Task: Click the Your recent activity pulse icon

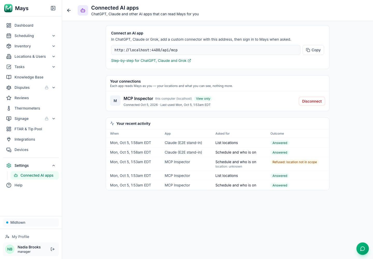Action: [112, 124]
